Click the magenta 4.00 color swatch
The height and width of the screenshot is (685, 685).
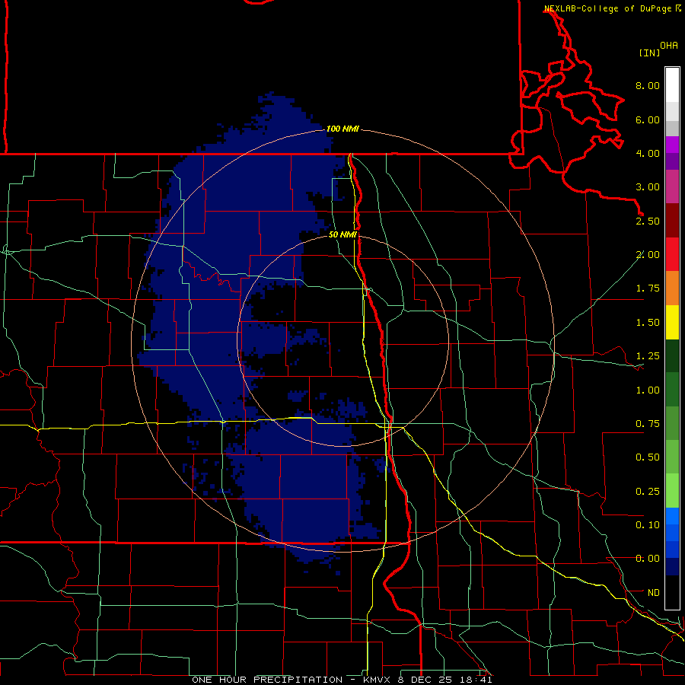coord(672,145)
